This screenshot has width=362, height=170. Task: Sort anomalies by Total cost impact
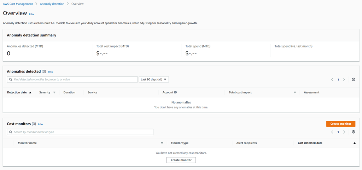point(294,92)
